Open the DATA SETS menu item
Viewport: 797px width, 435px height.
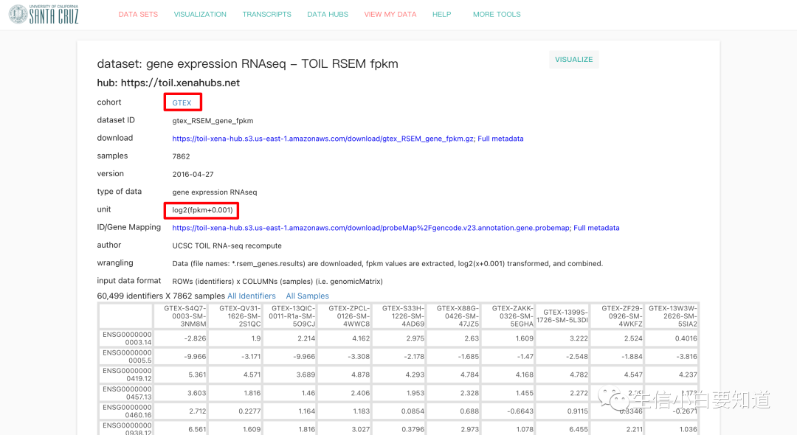138,14
